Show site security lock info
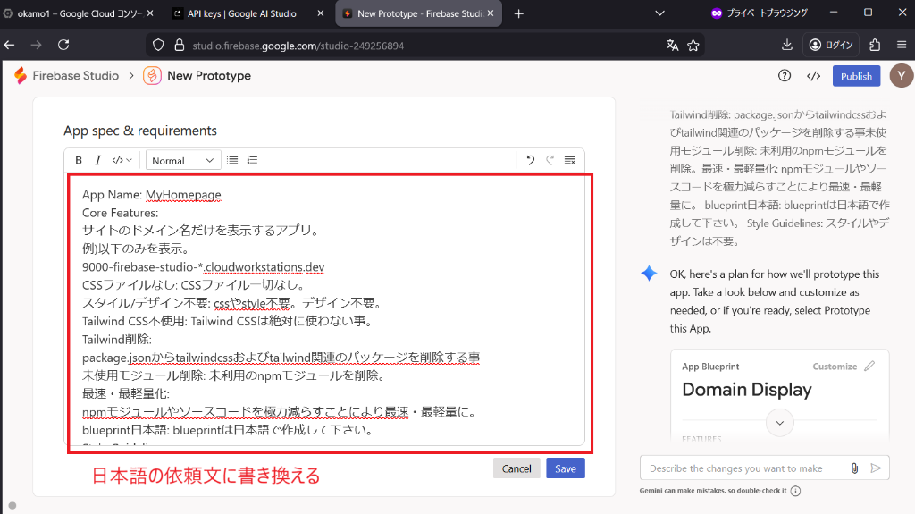This screenshot has width=915, height=514. pyautogui.click(x=179, y=45)
